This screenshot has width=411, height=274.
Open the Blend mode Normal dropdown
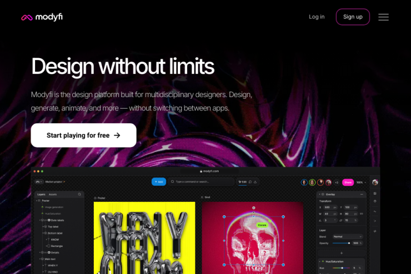(348, 237)
